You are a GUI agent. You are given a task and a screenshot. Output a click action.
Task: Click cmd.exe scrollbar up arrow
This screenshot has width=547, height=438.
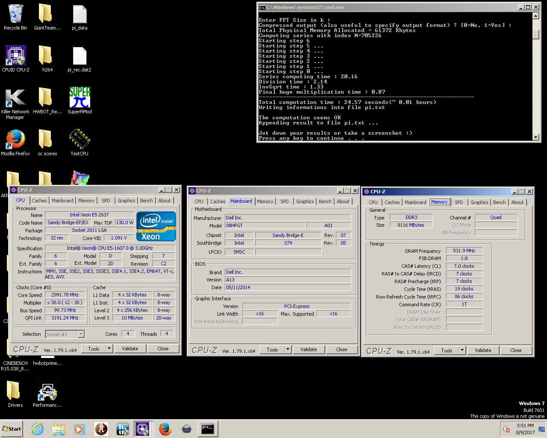pyautogui.click(x=536, y=16)
